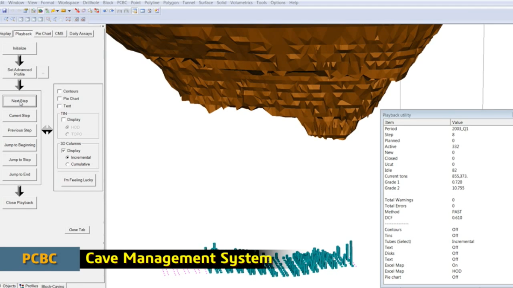Switch to the CMS tab
This screenshot has width=513, height=288.
[x=59, y=34]
